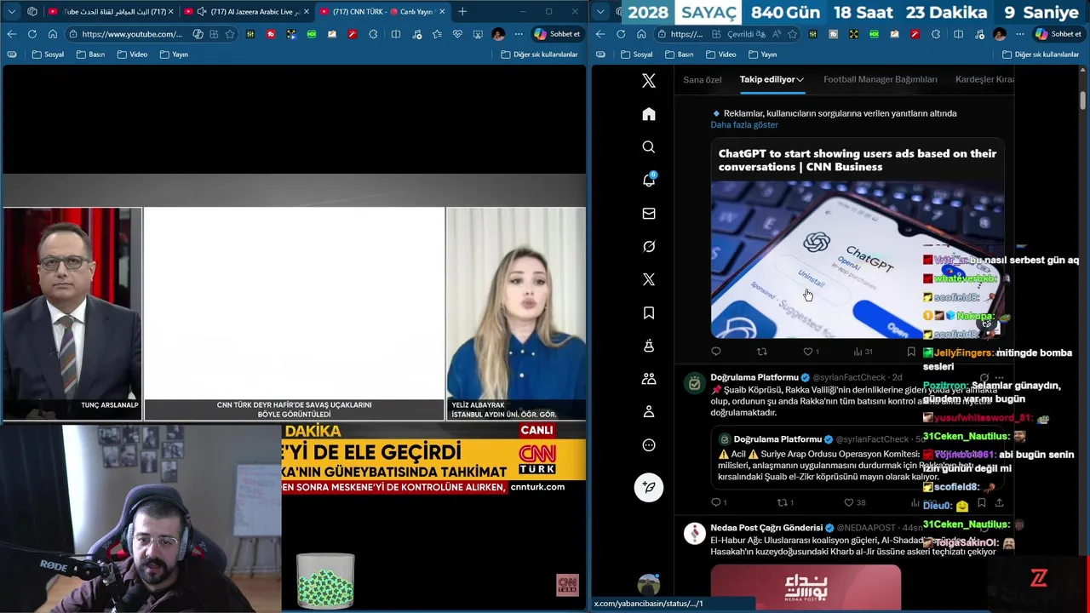Switch to Football Manager Bağımlıları tab

(881, 79)
